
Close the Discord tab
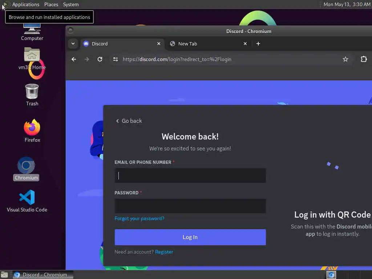[x=159, y=44]
